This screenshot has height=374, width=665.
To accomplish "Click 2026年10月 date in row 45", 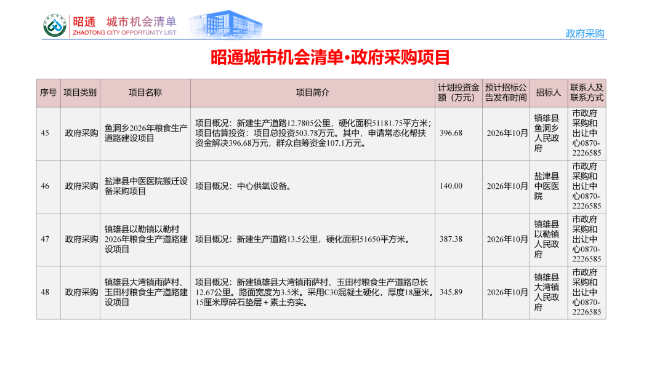I will coord(507,133).
